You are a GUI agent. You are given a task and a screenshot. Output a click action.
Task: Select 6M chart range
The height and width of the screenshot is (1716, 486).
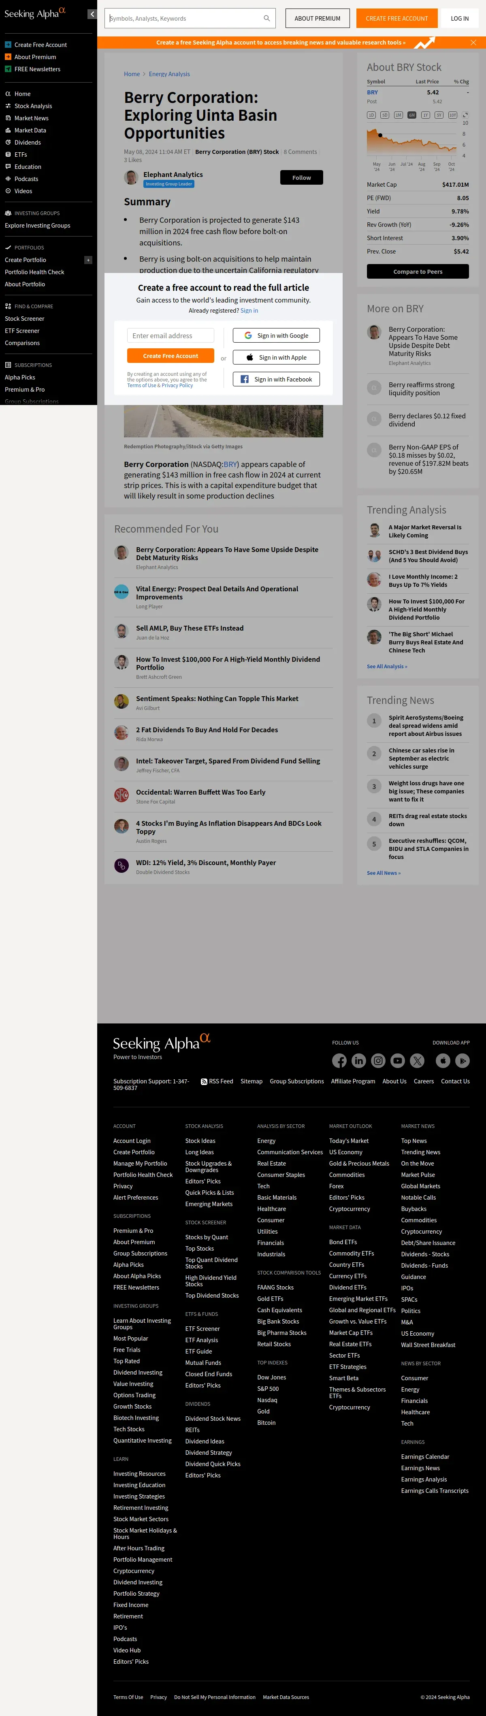[411, 115]
